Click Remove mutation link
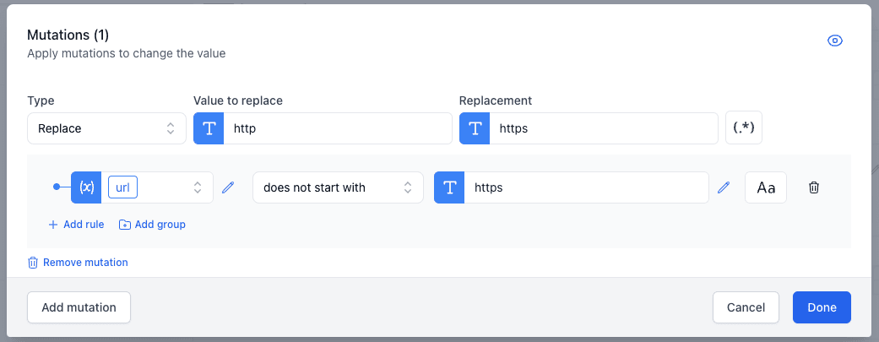This screenshot has height=342, width=879. [78, 263]
